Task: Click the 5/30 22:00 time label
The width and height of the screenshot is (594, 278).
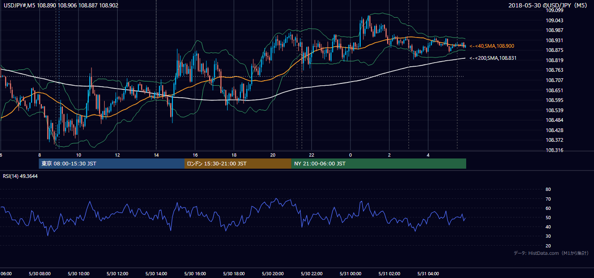Action: tap(312, 274)
